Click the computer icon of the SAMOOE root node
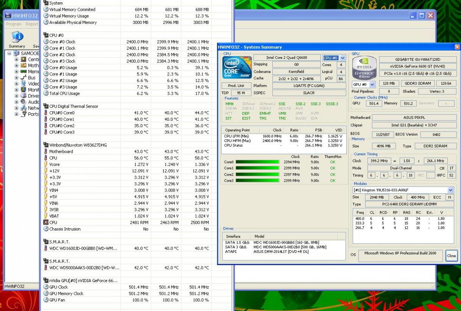This screenshot has height=311, width=461. (16, 53)
